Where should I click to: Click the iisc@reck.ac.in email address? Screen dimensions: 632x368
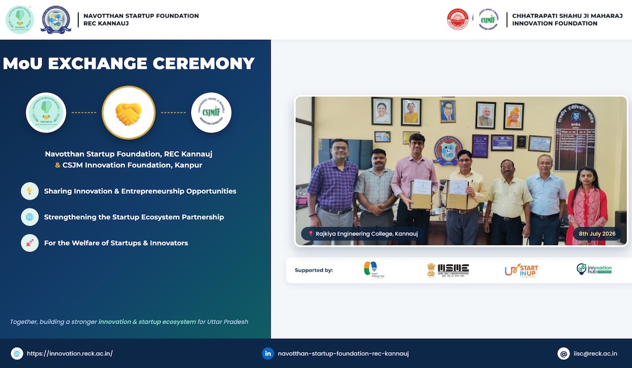point(595,354)
